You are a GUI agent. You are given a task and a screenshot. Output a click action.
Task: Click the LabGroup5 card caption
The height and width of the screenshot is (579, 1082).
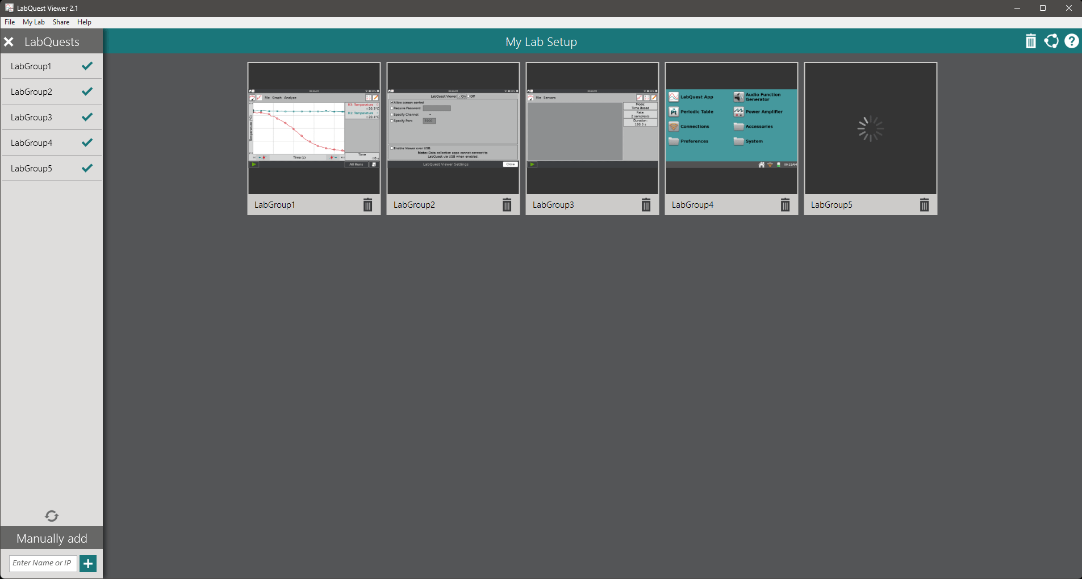coord(832,205)
